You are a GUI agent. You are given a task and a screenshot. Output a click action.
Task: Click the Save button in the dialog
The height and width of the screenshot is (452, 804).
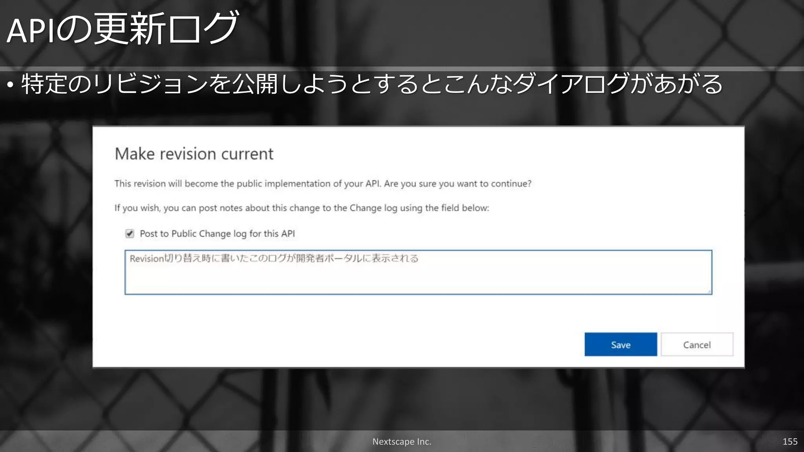pyautogui.click(x=620, y=344)
